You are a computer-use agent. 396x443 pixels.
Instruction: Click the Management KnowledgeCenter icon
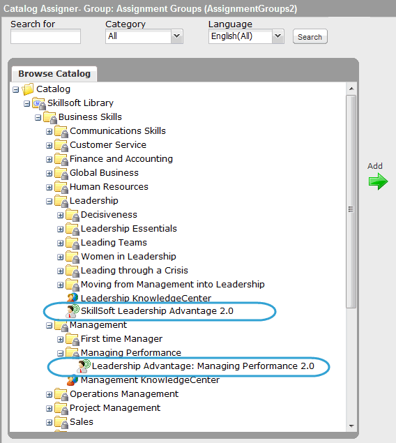(x=73, y=380)
